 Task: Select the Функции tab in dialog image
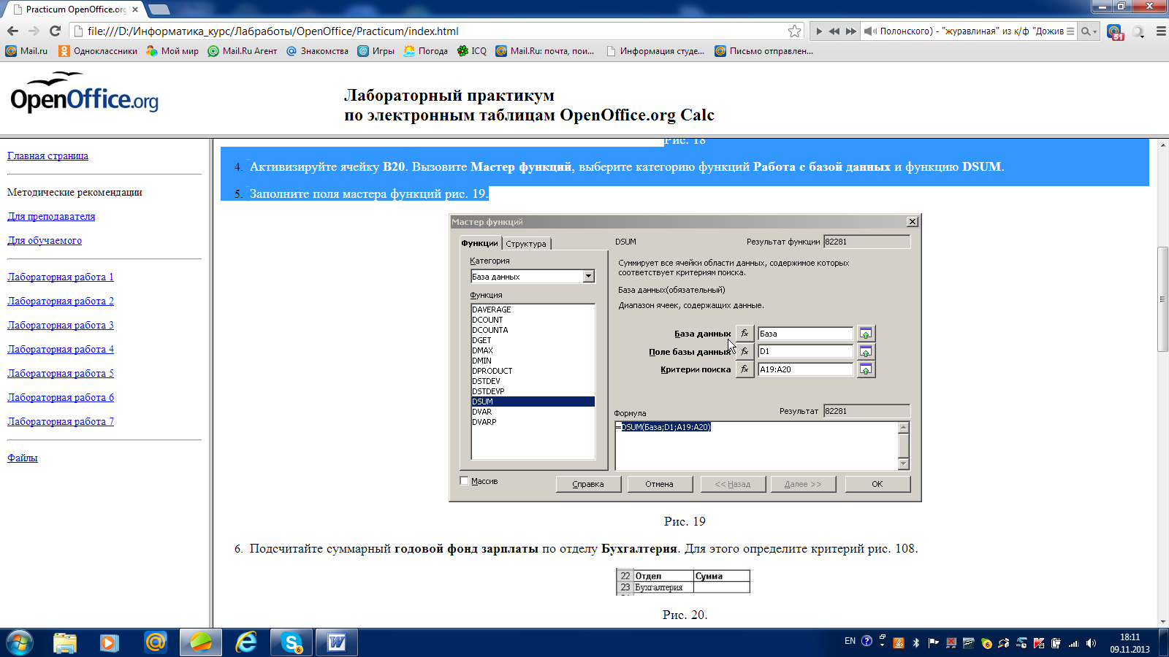(x=480, y=243)
